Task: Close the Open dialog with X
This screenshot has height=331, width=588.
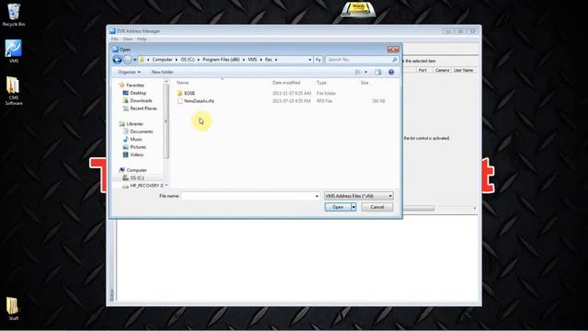Action: (393, 50)
